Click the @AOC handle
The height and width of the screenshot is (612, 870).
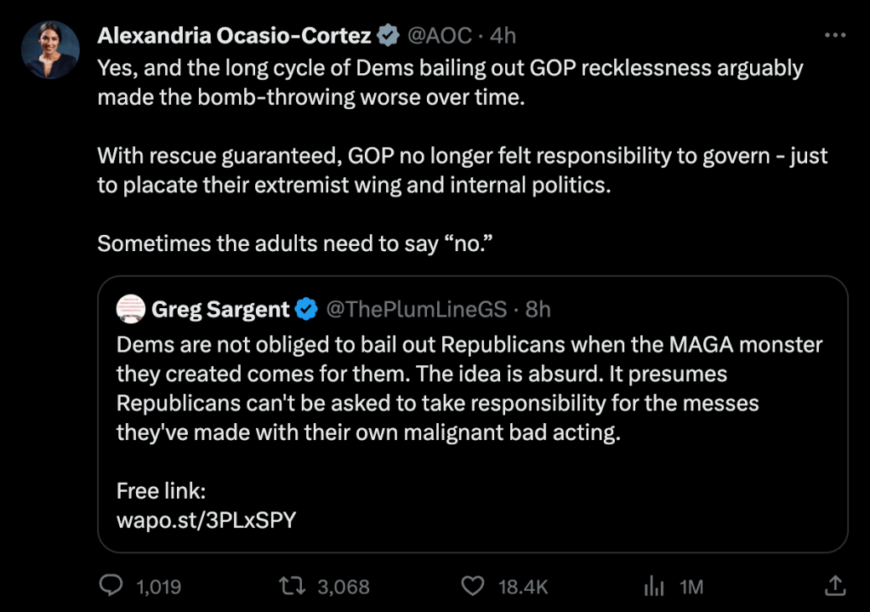click(439, 35)
